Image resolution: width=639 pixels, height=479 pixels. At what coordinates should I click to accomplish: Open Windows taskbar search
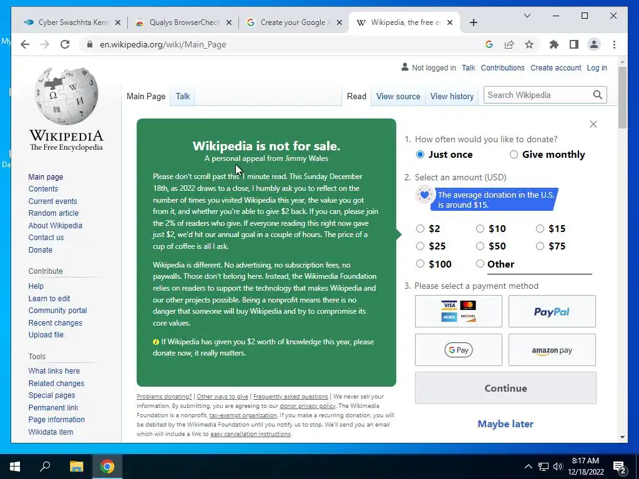click(45, 466)
